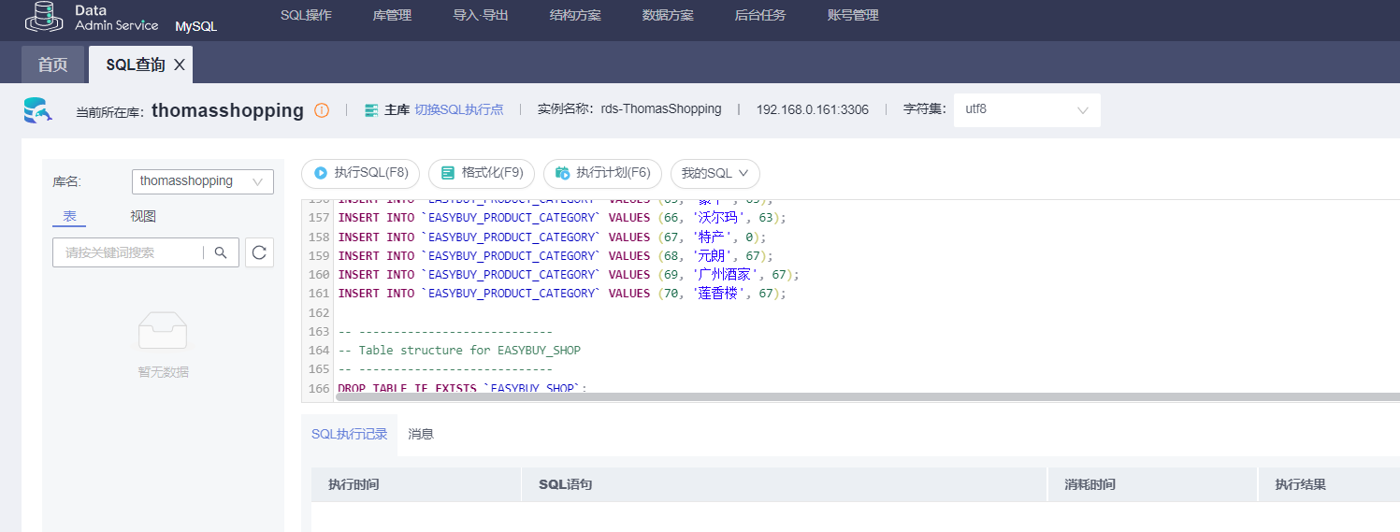Click the database icon beside current database label
The height and width of the screenshot is (532, 1400).
[x=37, y=109]
